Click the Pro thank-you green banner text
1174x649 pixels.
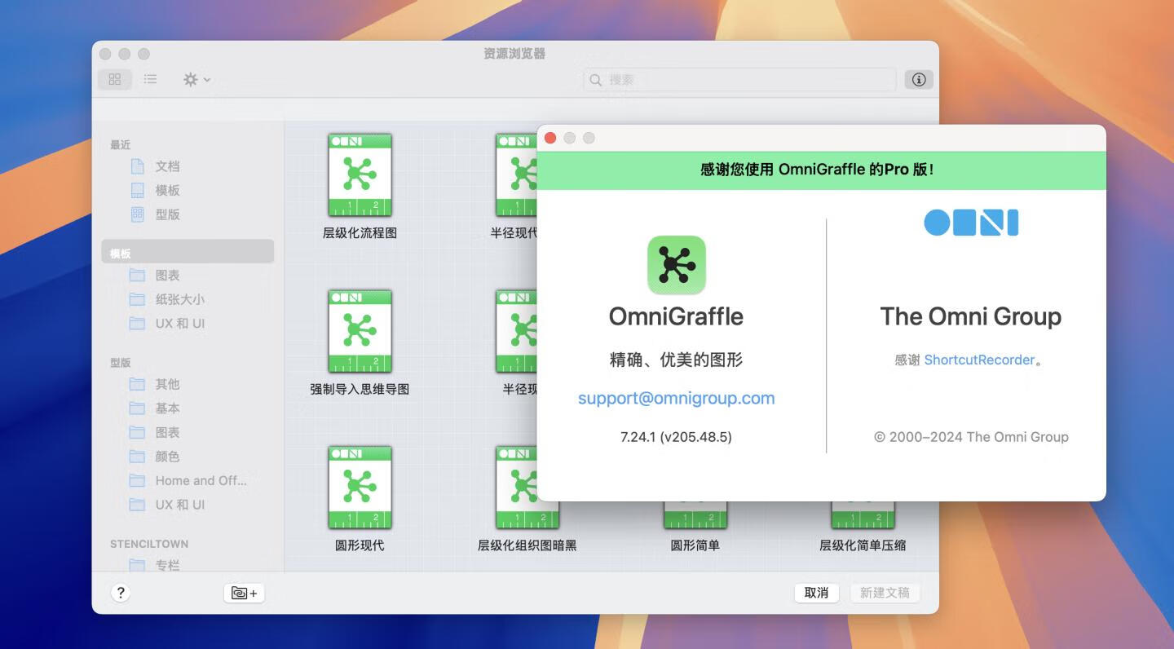point(817,170)
